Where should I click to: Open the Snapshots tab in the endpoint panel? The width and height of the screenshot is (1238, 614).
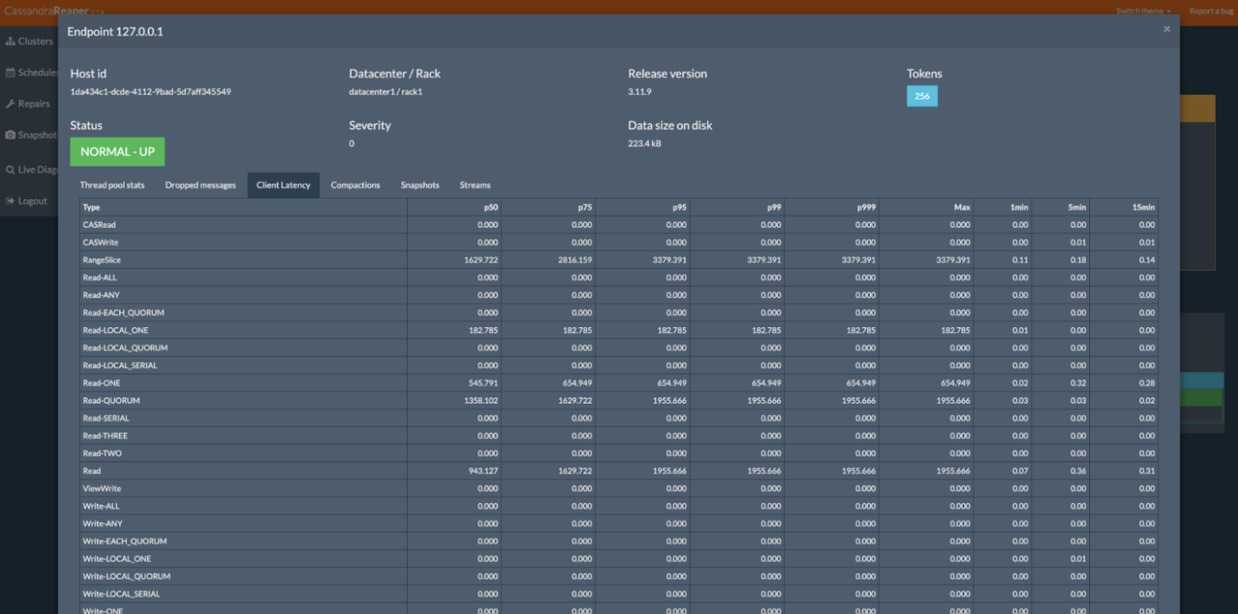pyautogui.click(x=420, y=185)
